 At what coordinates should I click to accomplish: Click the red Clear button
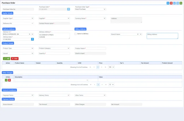click(x=15, y=58)
